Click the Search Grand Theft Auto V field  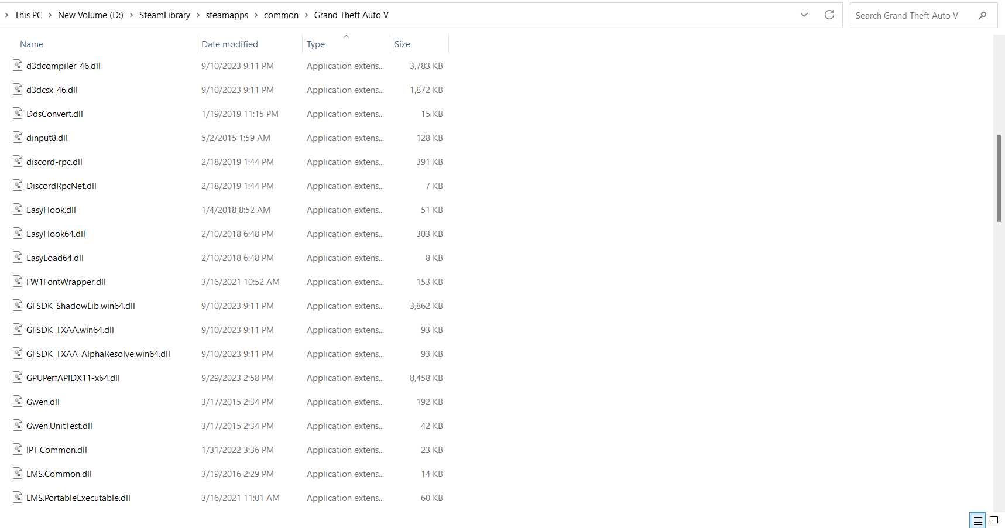click(924, 16)
